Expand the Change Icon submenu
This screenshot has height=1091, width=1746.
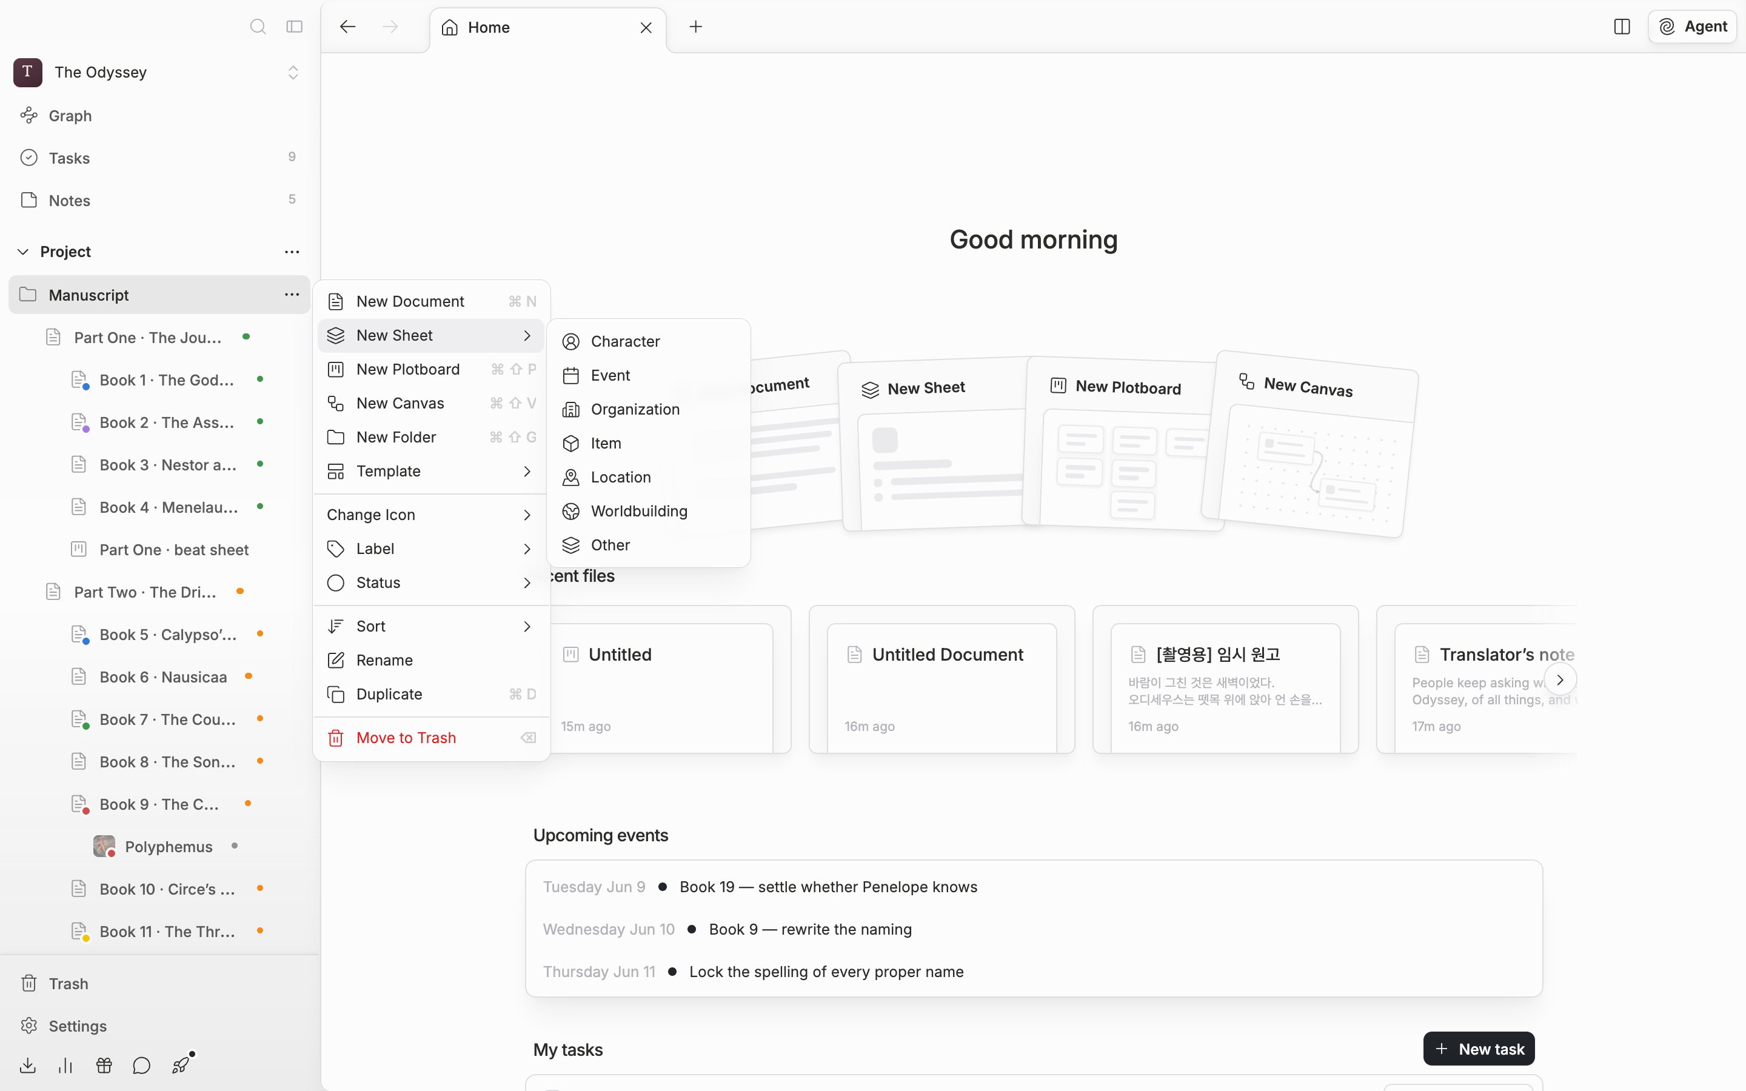(x=430, y=515)
